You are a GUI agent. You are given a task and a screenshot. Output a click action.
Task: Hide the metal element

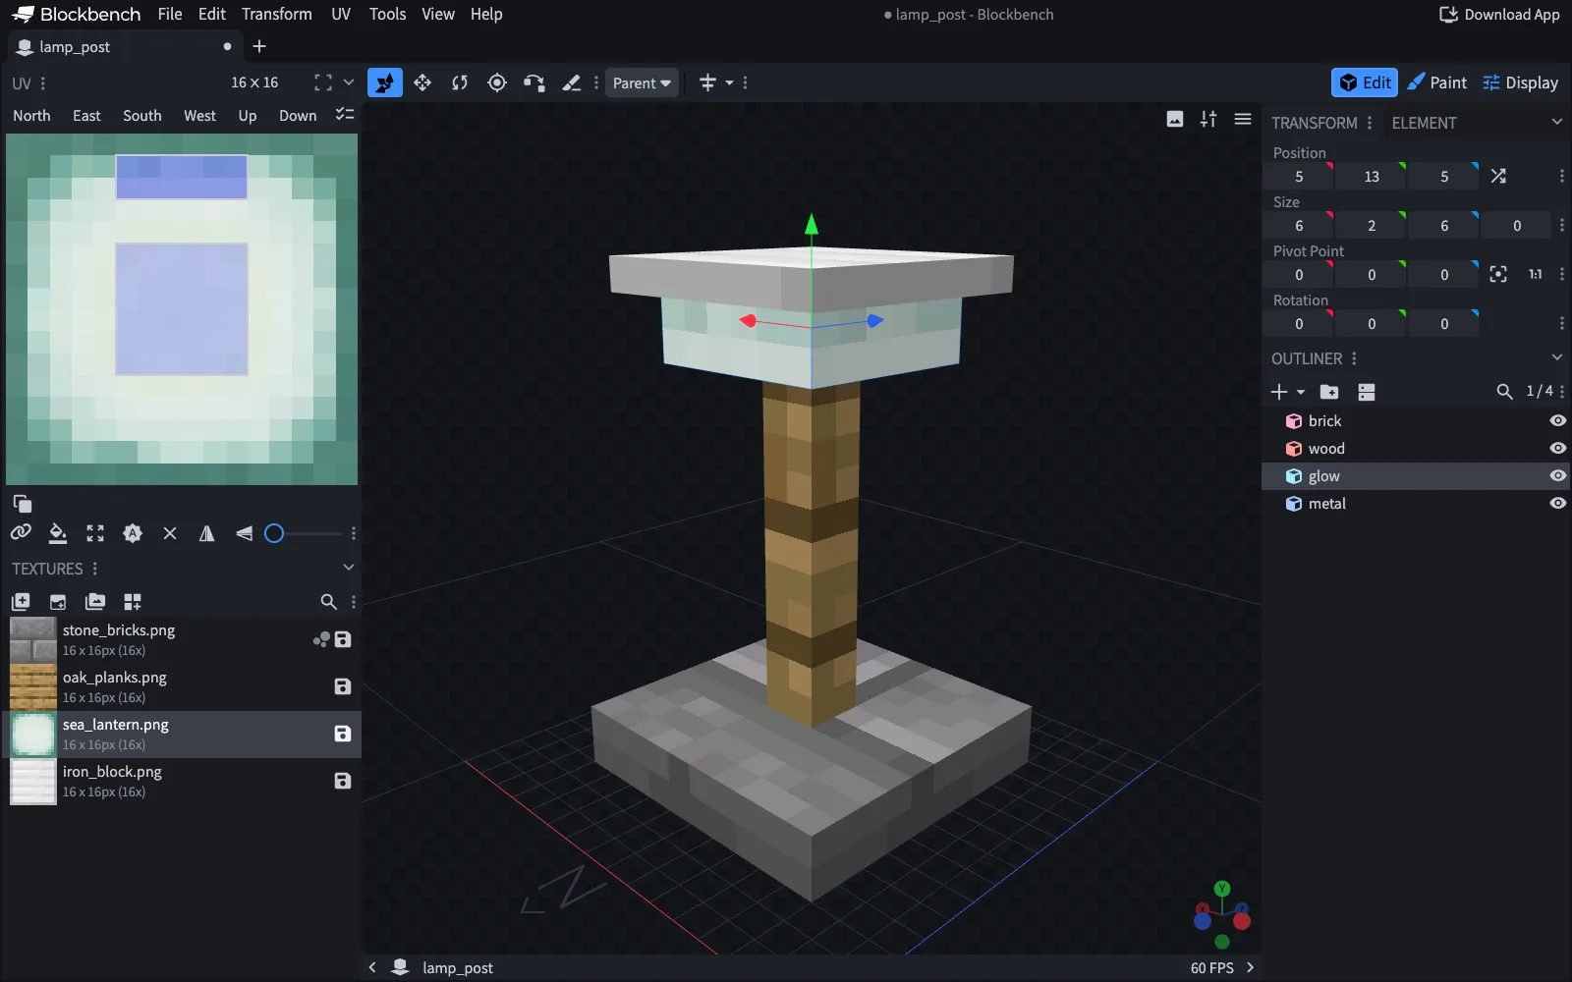pyautogui.click(x=1557, y=503)
